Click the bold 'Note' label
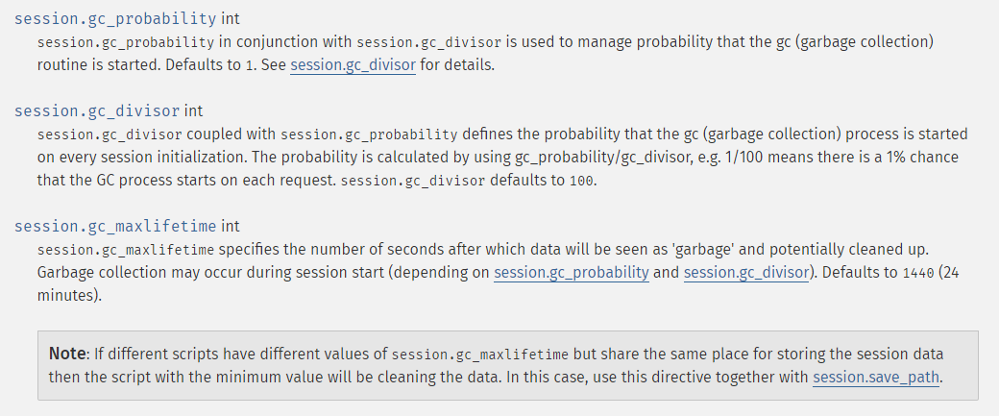The image size is (999, 416). [x=67, y=354]
